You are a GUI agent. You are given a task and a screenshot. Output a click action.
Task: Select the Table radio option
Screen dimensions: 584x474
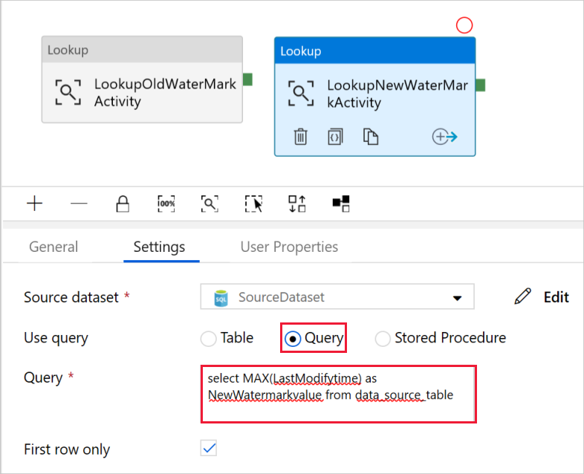(208, 339)
